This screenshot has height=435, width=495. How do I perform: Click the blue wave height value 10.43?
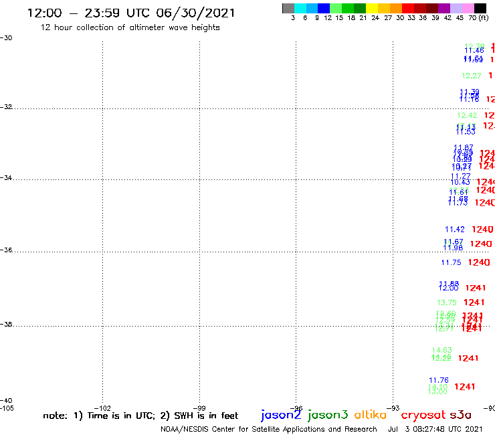460,182
